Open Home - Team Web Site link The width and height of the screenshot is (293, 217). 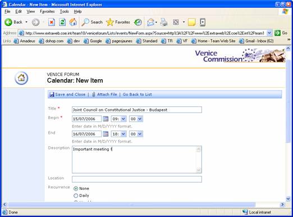point(213,41)
